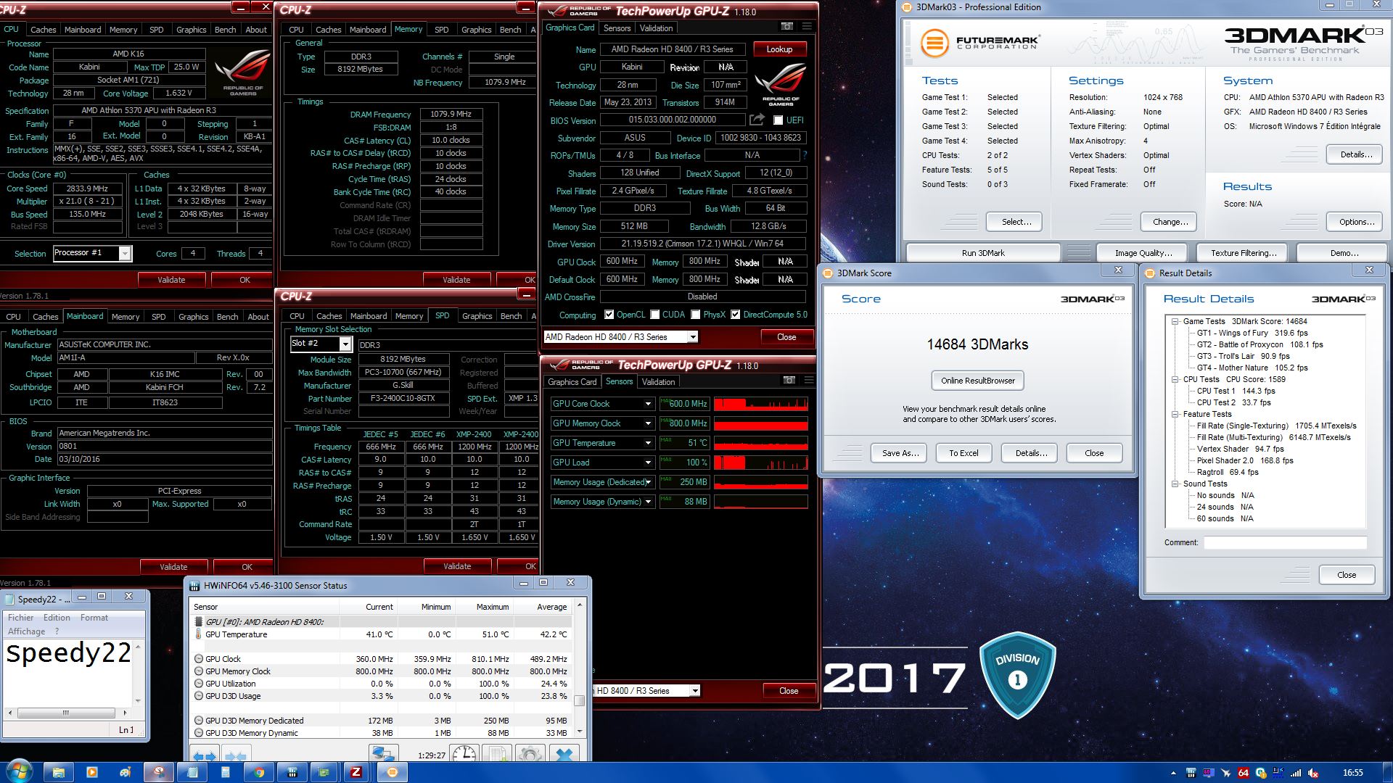Open HWiNFO sensor settings gear icon
This screenshot has width=1393, height=783.
pos(530,754)
